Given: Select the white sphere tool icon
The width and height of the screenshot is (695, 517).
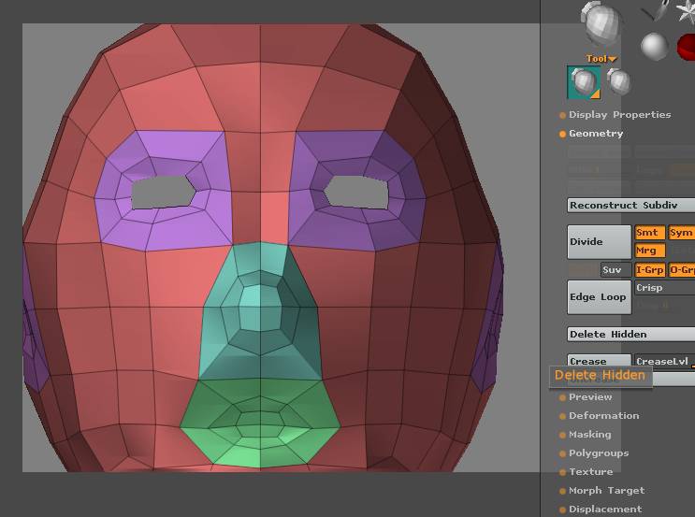Looking at the screenshot, I should coord(653,46).
